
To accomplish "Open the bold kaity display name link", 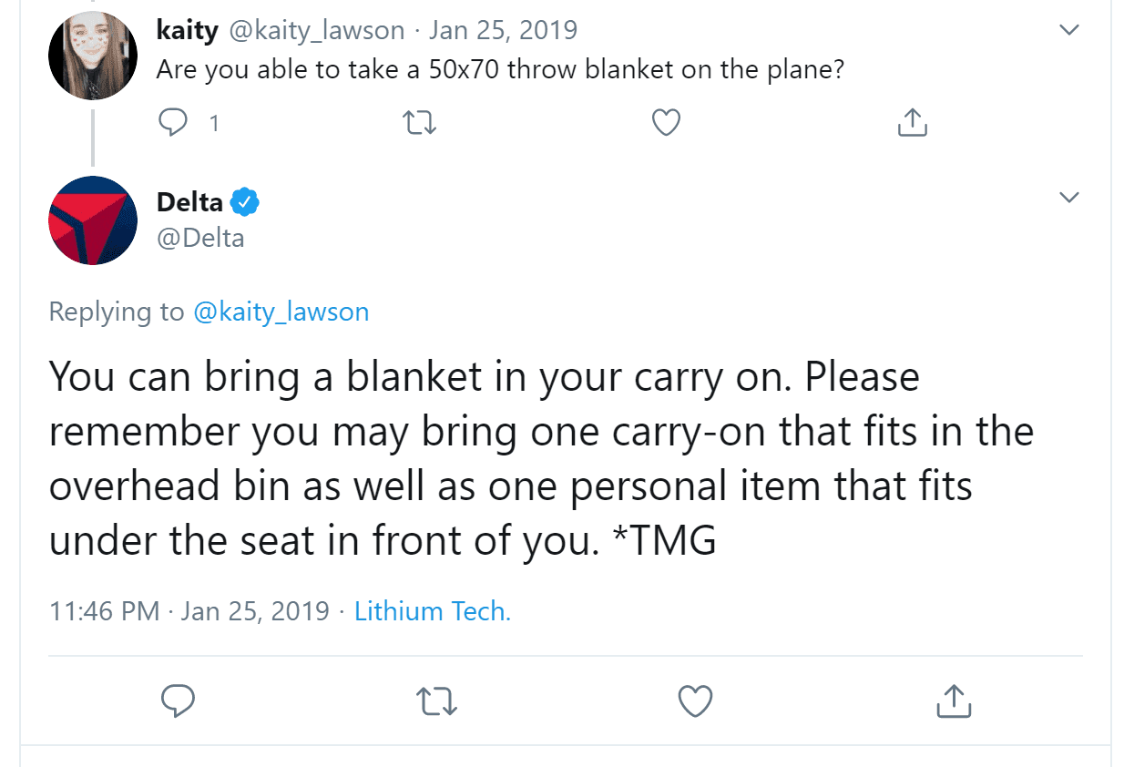I will click(188, 30).
